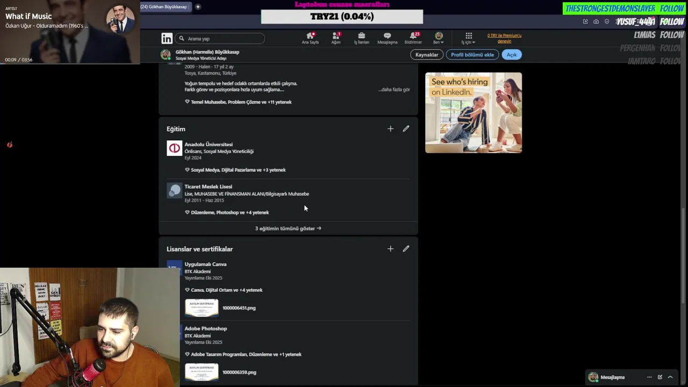Click the profile avatar in sticky header
This screenshot has width=688, height=387.
(x=166, y=55)
